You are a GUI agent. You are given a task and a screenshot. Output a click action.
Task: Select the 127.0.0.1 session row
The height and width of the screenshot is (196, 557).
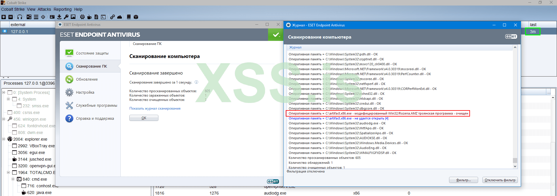pyautogui.click(x=28, y=31)
